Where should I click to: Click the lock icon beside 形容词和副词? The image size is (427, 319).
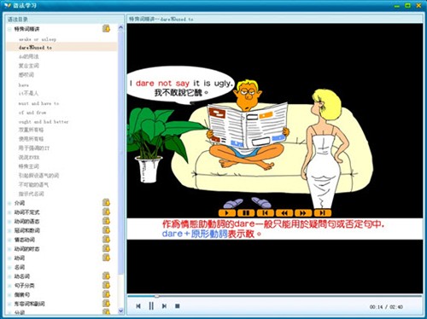point(106,303)
